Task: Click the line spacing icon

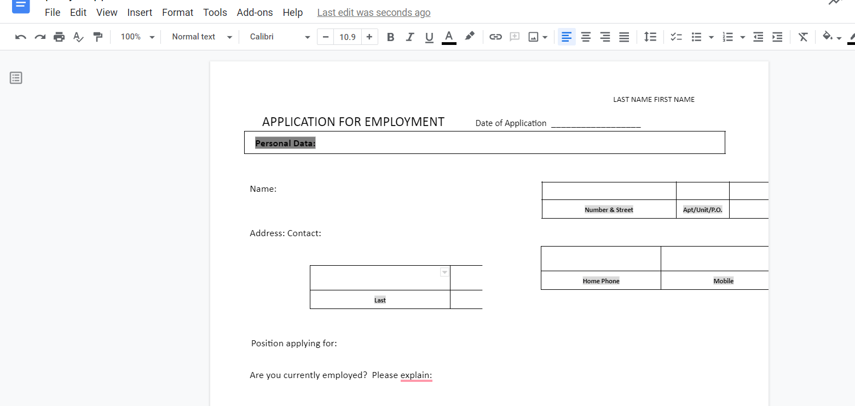Action: [x=650, y=37]
